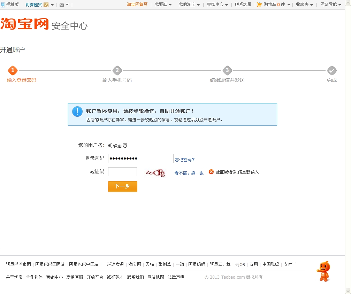Click the 编辑短信并发送 step label
This screenshot has width=351, height=294.
pos(227,80)
